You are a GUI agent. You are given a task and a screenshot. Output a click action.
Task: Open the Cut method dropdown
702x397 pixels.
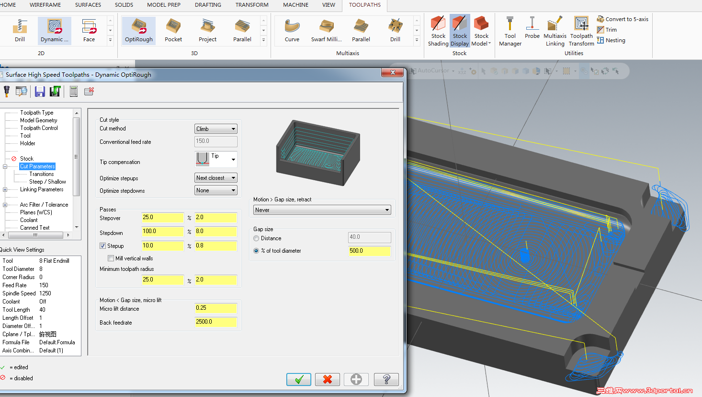coord(216,129)
